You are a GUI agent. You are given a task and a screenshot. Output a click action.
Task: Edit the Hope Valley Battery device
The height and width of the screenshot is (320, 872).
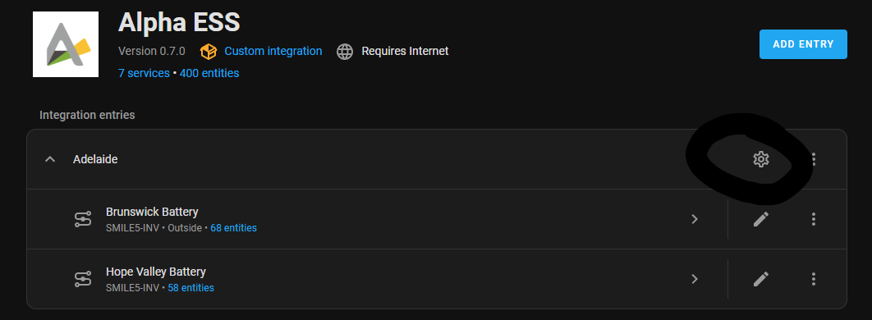click(x=761, y=278)
